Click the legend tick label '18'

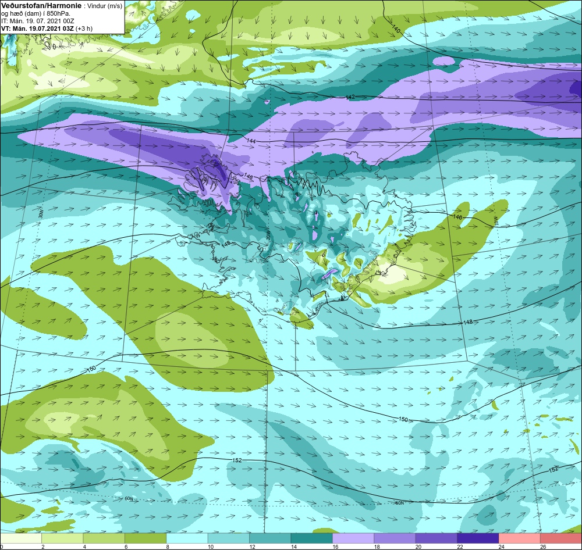click(377, 547)
